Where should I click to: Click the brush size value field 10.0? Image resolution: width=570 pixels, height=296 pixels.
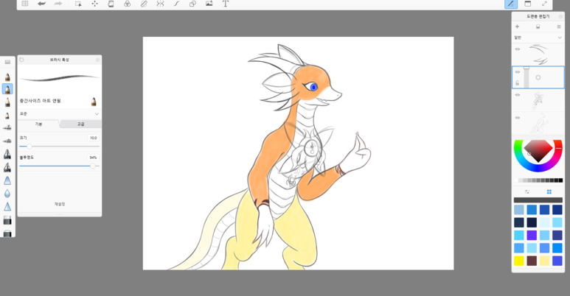click(x=94, y=138)
